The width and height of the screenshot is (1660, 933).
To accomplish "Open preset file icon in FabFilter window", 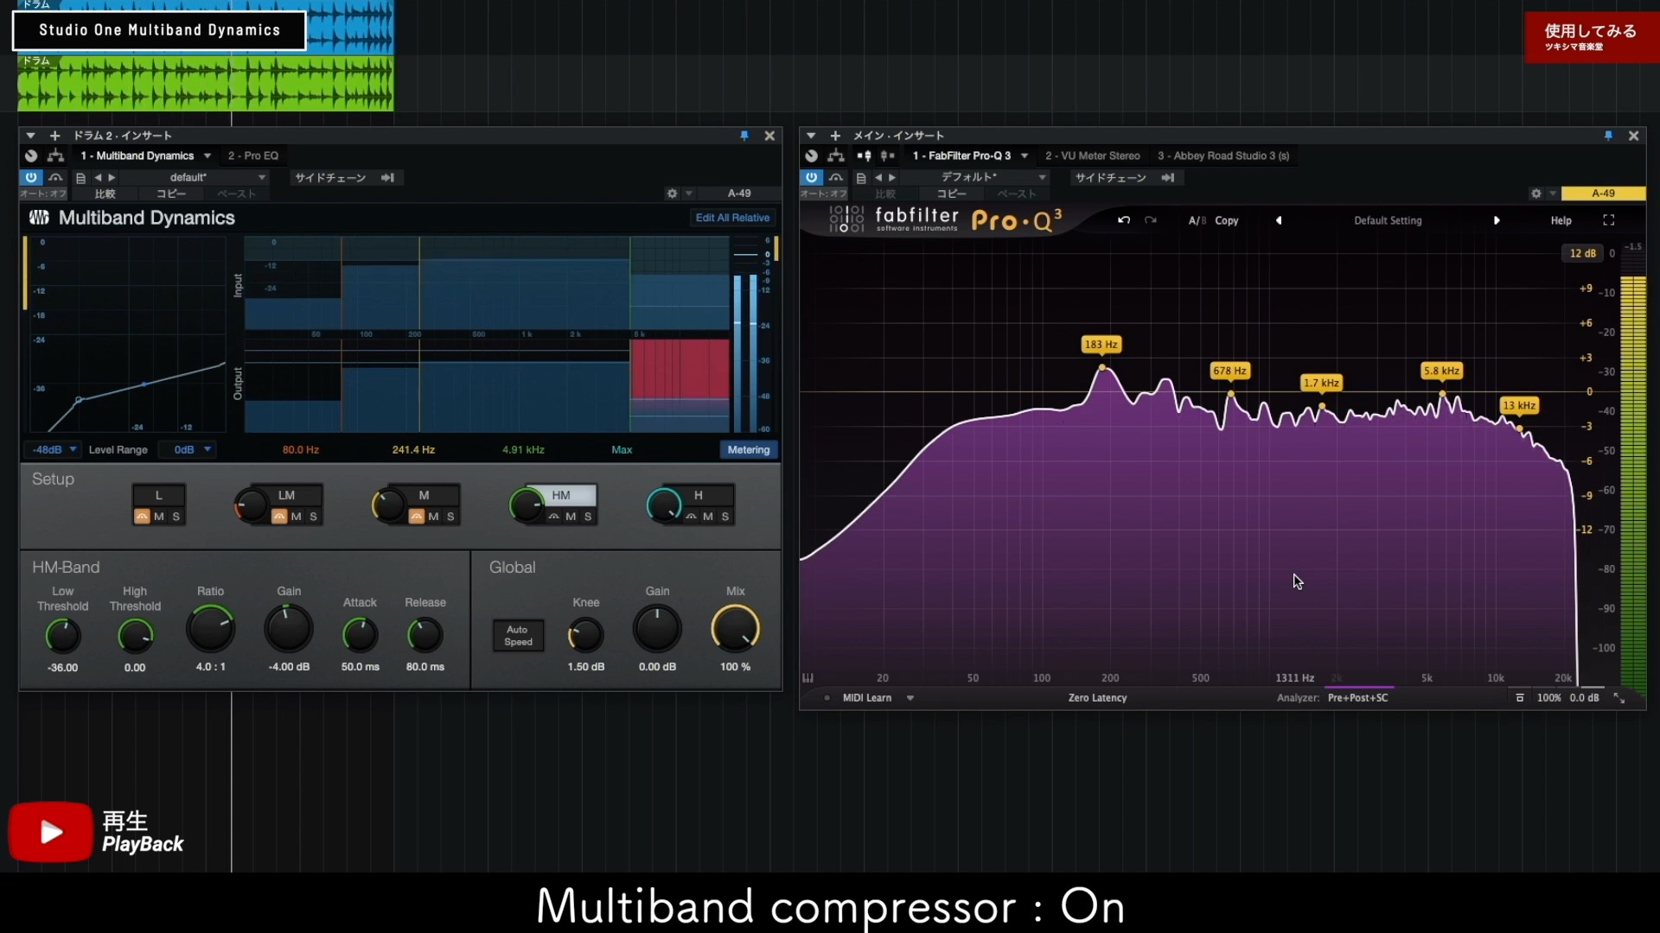I will (860, 177).
